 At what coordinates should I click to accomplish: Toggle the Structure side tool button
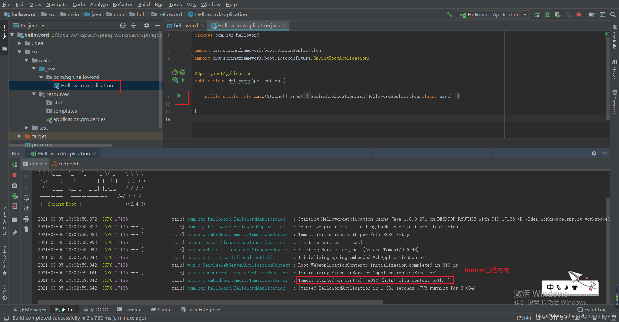(5, 221)
